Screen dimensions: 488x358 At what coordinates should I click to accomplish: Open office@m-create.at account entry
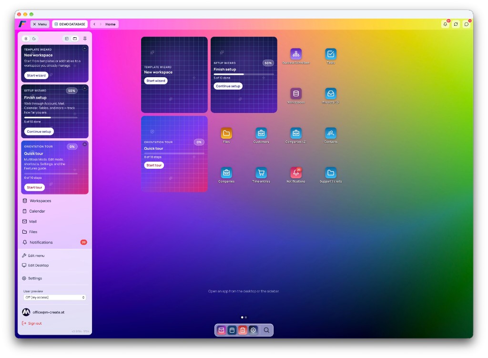[43, 312]
